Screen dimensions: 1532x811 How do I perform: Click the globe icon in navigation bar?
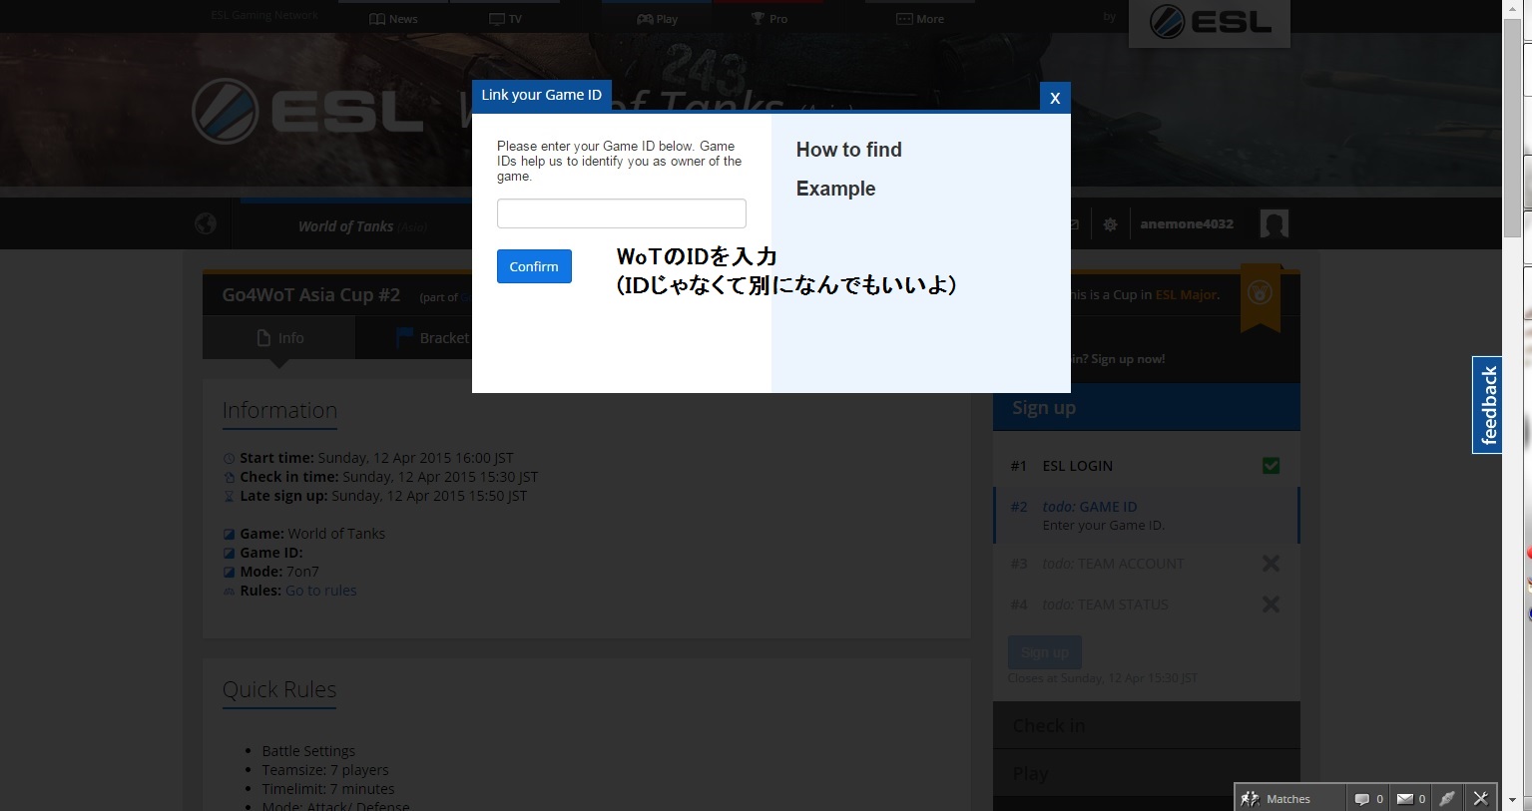tap(206, 224)
